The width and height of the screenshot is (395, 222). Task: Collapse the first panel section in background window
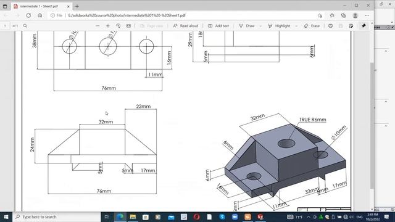(x=386, y=51)
